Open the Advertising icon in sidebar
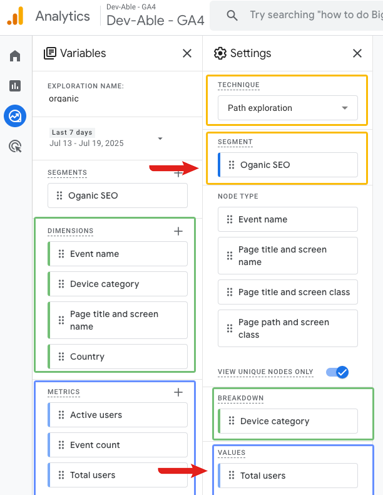The width and height of the screenshot is (383, 495). 15,146
